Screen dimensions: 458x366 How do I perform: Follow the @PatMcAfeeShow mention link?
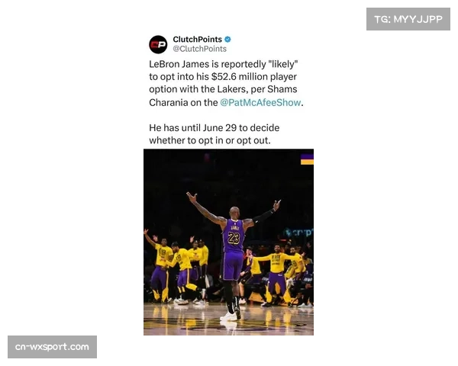pyautogui.click(x=260, y=102)
